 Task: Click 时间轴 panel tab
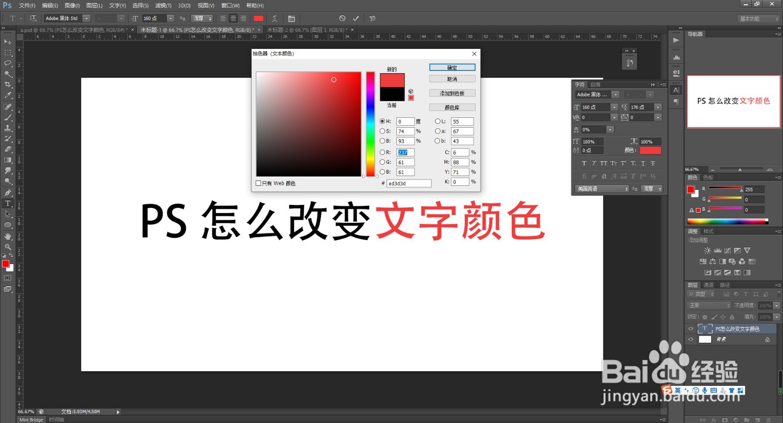point(56,420)
